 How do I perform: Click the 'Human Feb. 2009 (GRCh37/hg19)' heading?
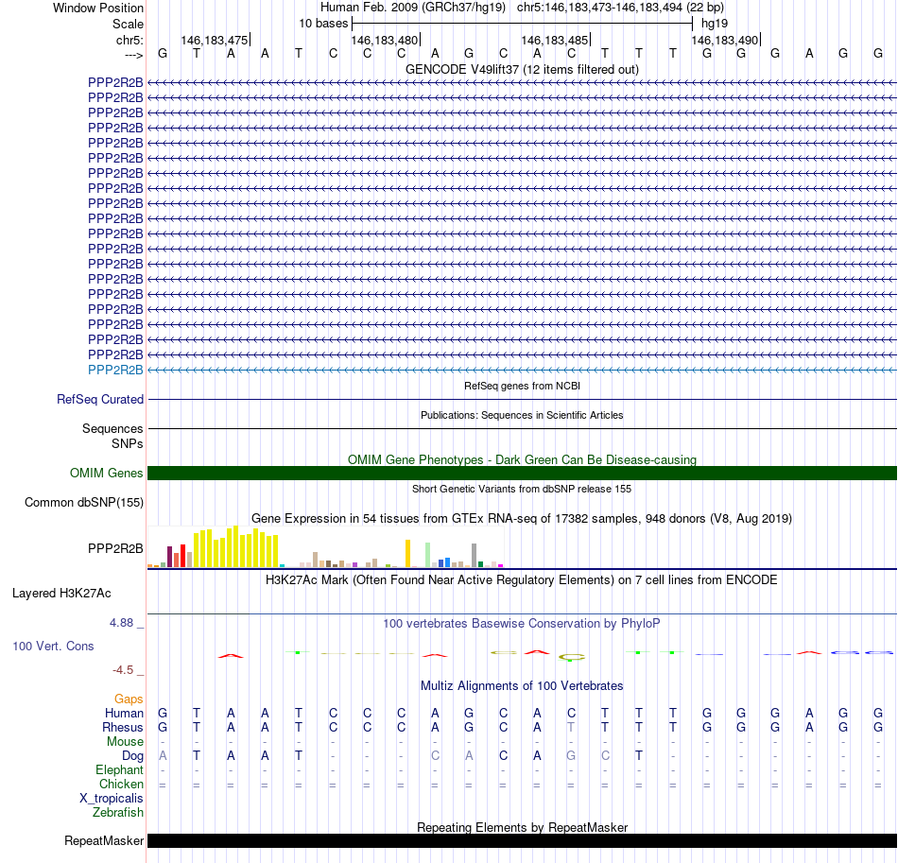(413, 8)
